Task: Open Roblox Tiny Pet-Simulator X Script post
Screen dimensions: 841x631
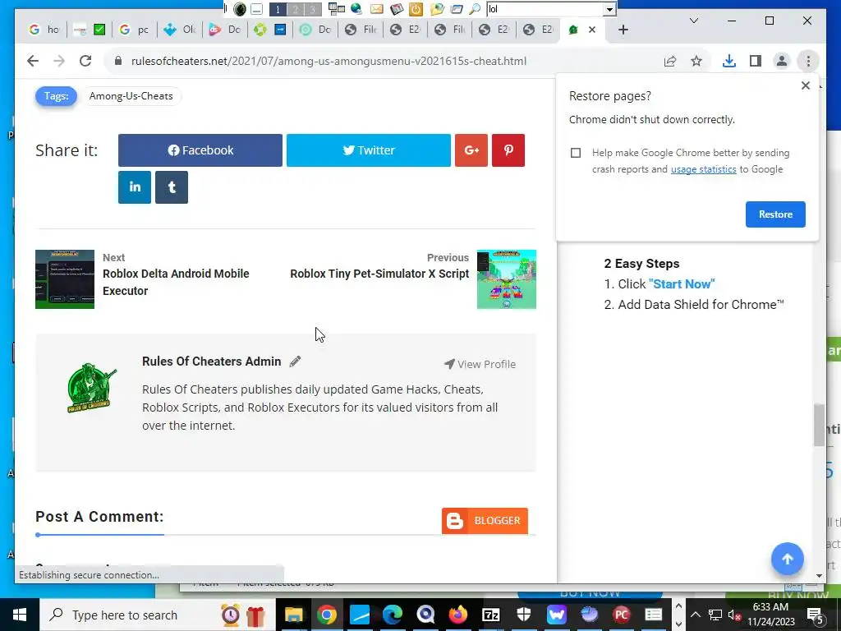Action: (x=379, y=274)
